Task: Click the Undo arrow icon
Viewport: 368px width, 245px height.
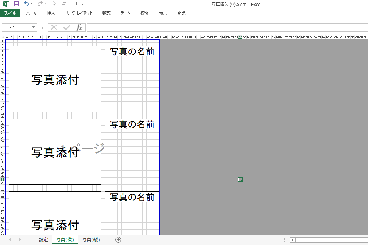Action: point(26,3)
